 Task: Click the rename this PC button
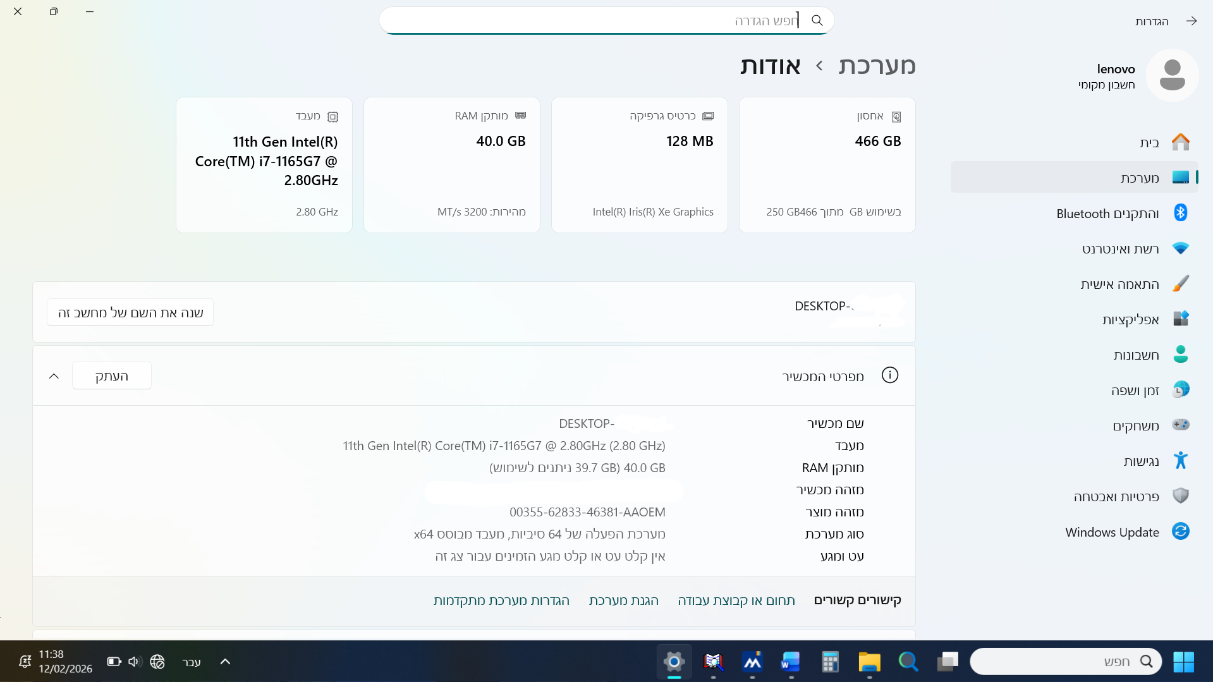pyautogui.click(x=130, y=312)
